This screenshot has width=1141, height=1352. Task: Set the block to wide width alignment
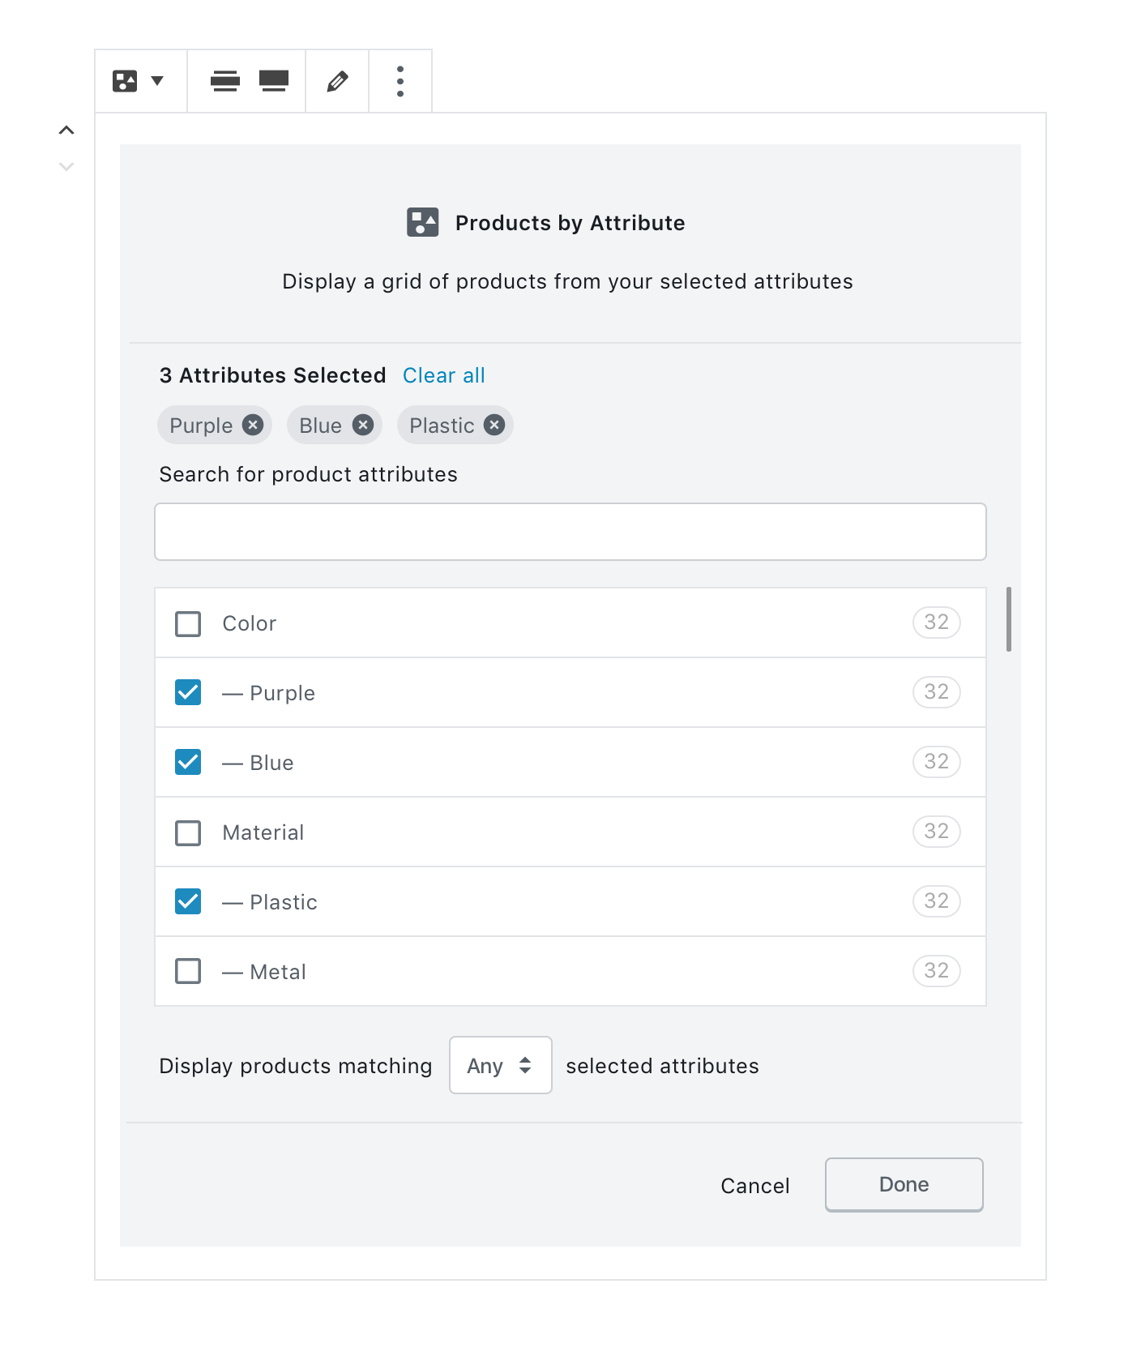224,80
